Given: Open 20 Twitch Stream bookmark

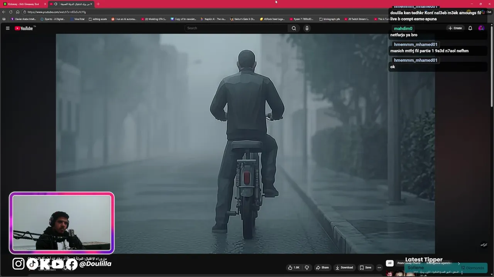Looking at the screenshot, I should (357, 19).
